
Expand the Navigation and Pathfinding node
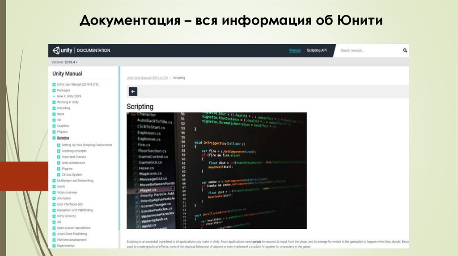click(54, 210)
